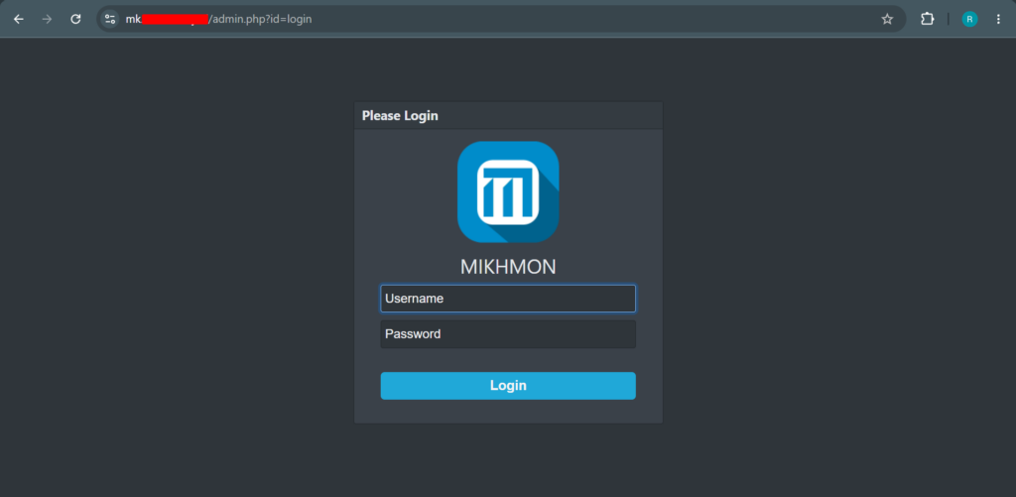The height and width of the screenshot is (497, 1016).
Task: Click the browser back arrow
Action: click(x=19, y=20)
